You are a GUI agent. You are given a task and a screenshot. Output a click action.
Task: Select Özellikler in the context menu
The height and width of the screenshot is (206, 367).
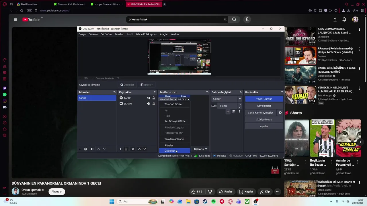pos(175,151)
